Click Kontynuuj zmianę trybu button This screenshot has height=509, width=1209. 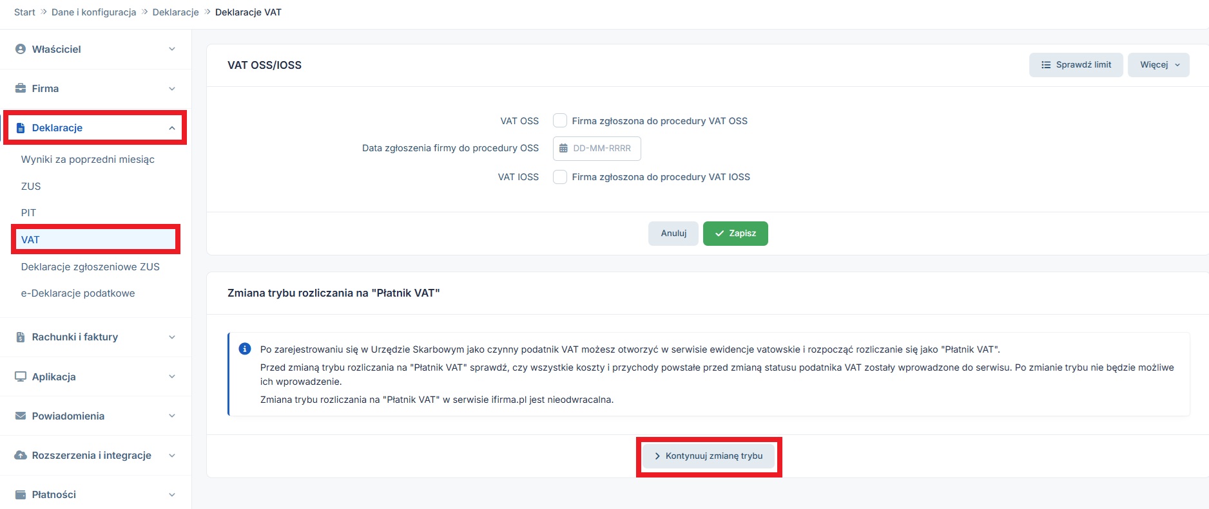[x=708, y=456]
